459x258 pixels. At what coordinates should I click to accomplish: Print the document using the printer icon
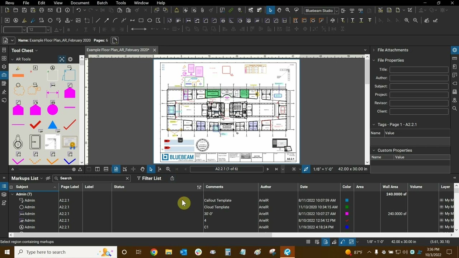(x=42, y=10)
